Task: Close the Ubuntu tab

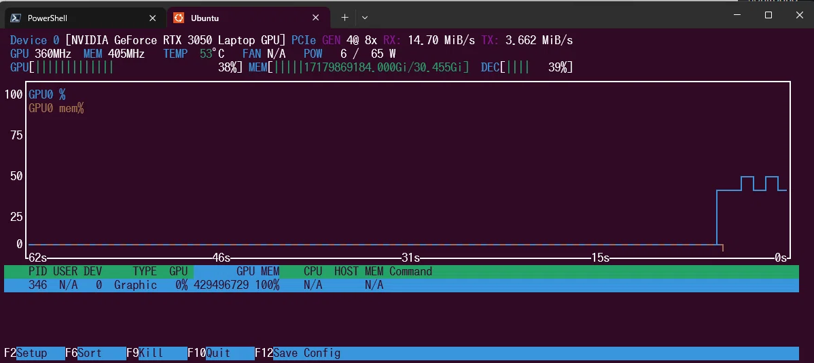Action: click(316, 18)
